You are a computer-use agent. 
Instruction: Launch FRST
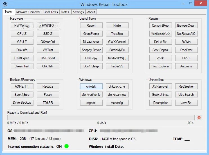coord(186,58)
